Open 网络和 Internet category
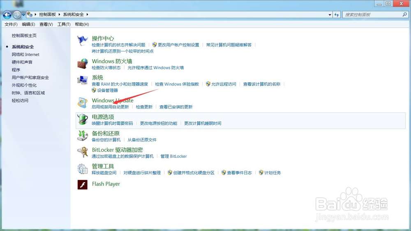 pyautogui.click(x=25, y=54)
